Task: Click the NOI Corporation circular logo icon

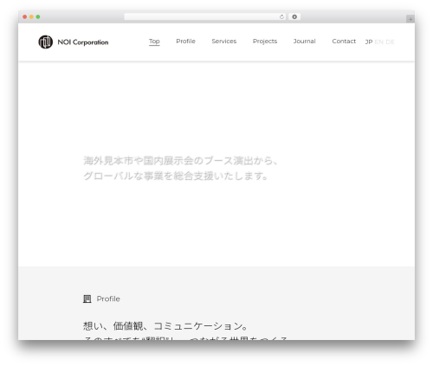Action: click(x=46, y=42)
